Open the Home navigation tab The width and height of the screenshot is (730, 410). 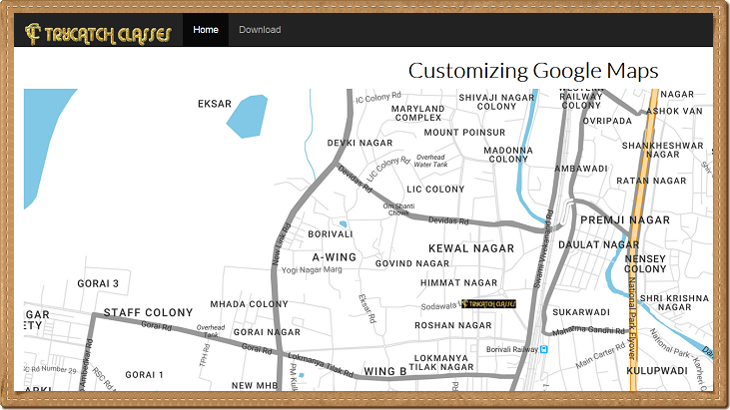206,30
